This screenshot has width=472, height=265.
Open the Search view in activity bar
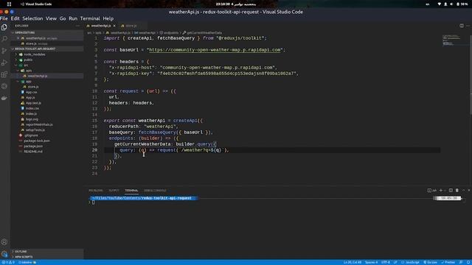pyautogui.click(x=4, y=39)
